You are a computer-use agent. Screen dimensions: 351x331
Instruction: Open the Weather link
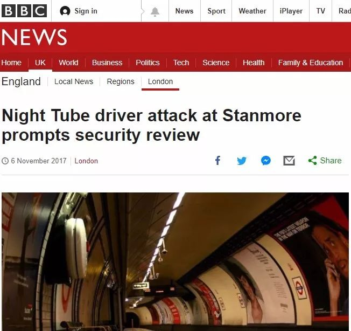252,11
